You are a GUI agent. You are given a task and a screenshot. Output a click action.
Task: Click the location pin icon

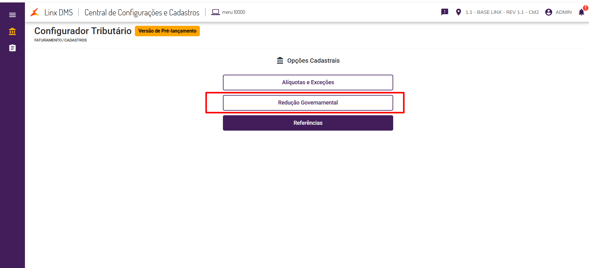point(458,12)
